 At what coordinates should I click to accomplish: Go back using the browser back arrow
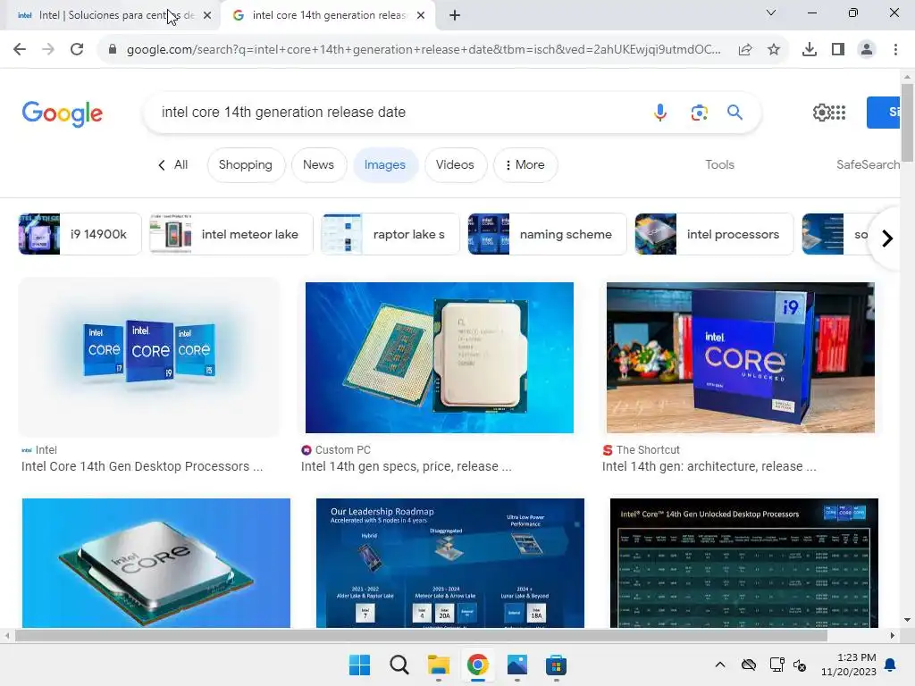(x=20, y=50)
